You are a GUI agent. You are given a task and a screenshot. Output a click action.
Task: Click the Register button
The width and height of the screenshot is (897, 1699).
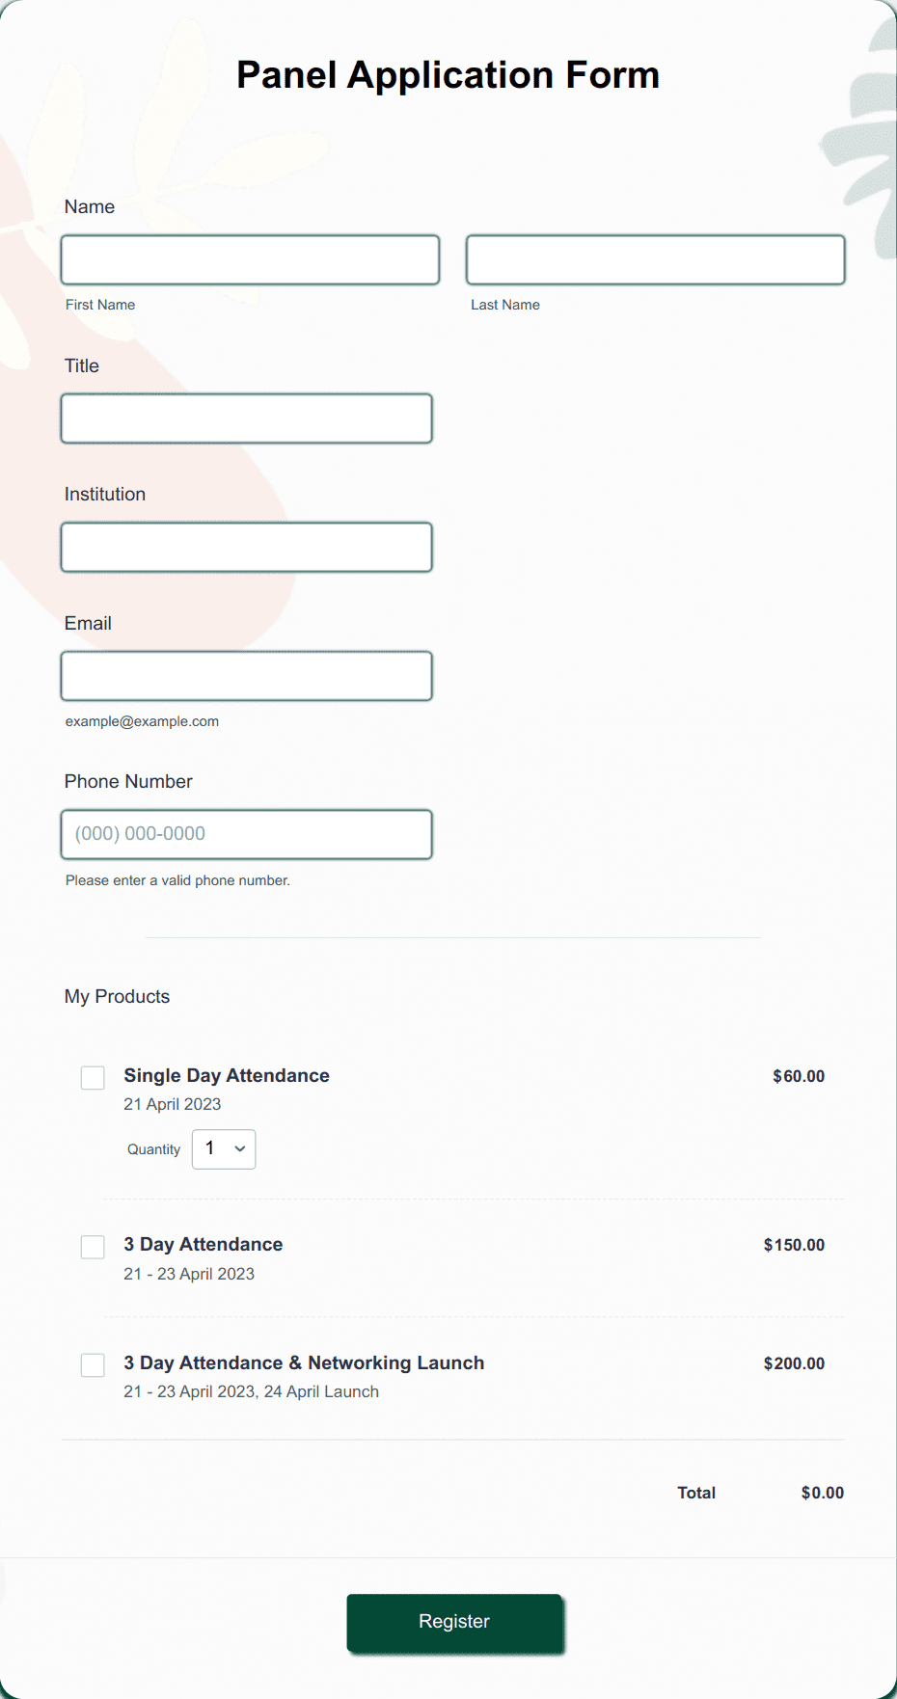454,1623
